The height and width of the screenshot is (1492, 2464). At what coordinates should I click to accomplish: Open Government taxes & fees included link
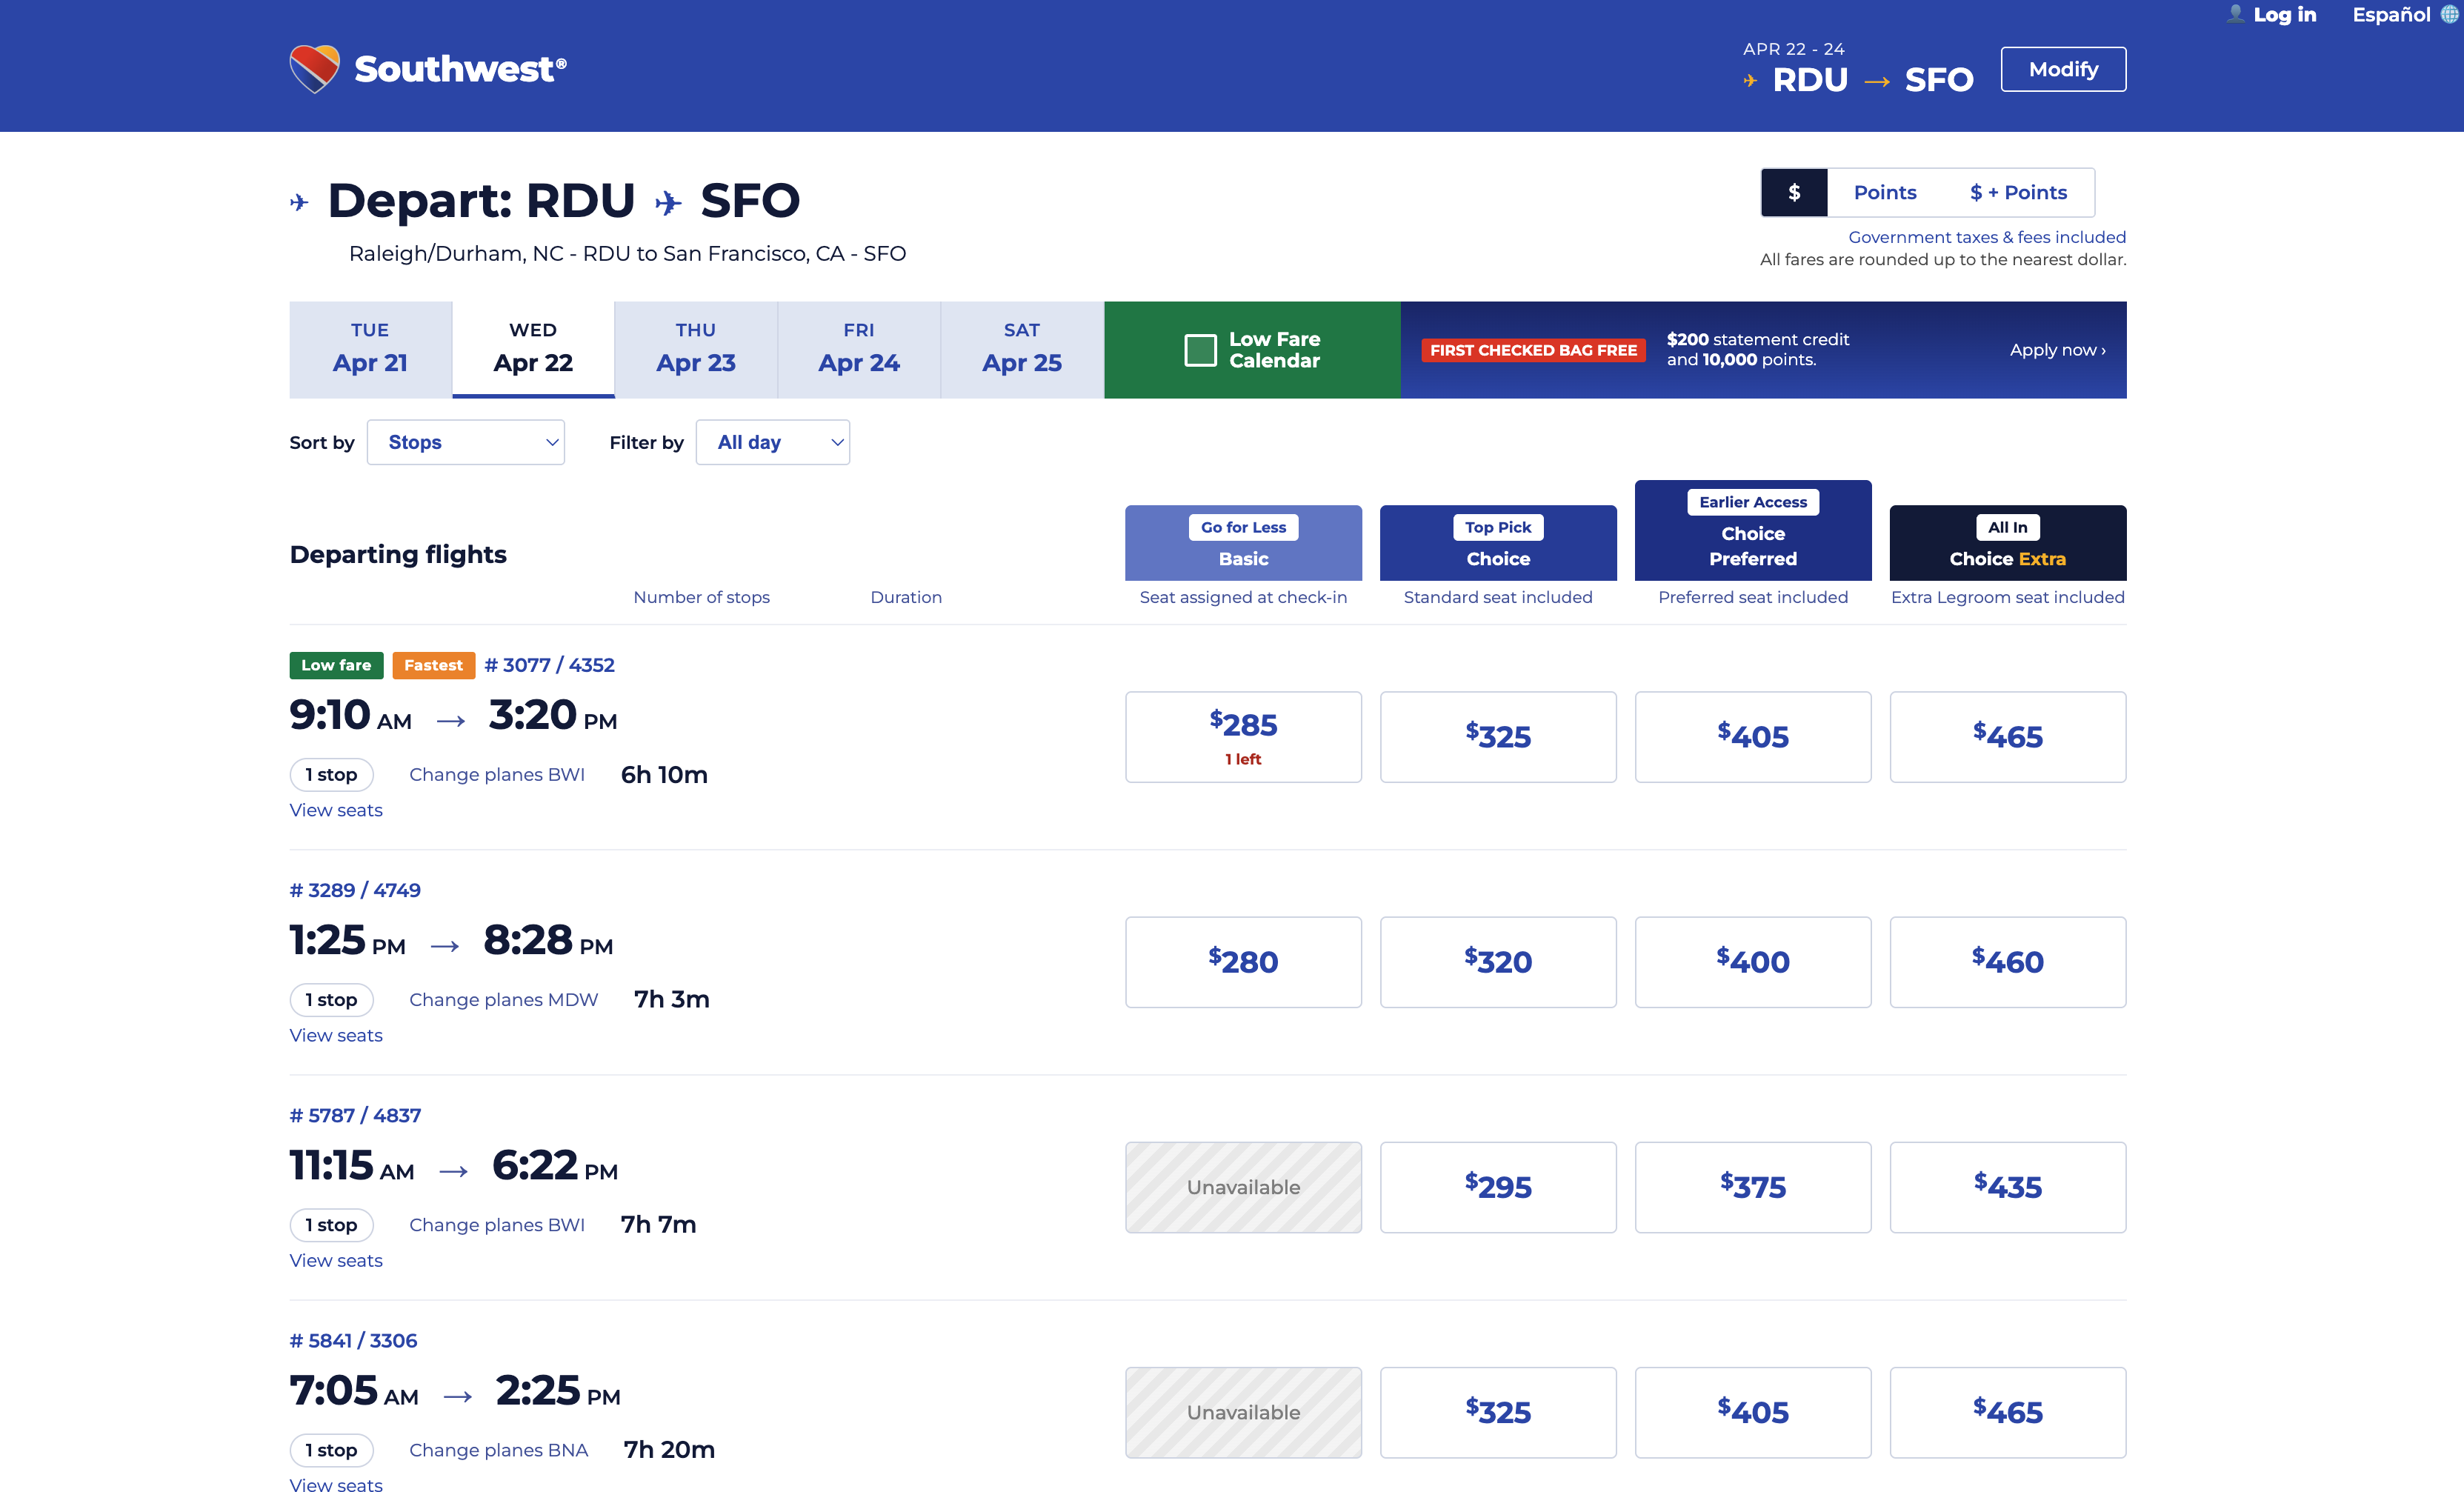1986,237
